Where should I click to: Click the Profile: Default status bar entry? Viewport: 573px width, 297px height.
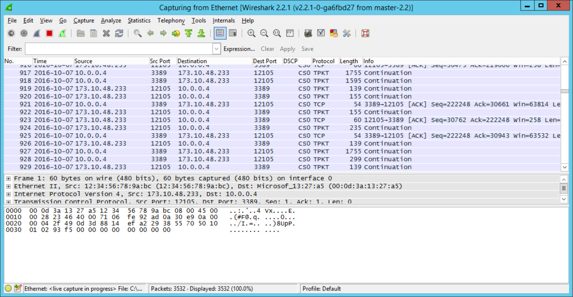pyautogui.click(x=321, y=289)
